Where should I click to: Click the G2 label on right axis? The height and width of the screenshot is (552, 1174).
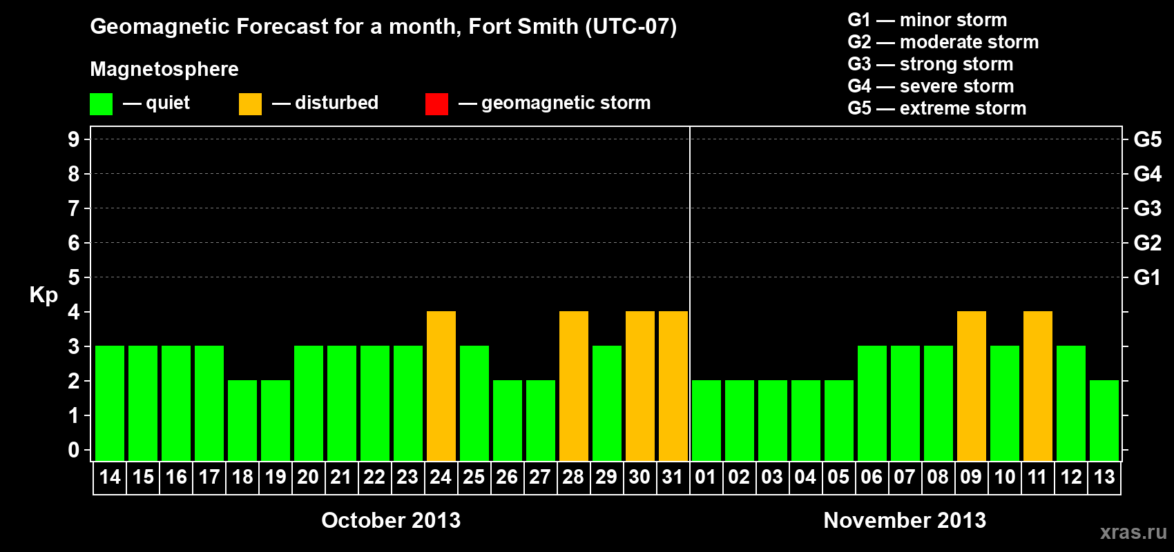(1147, 243)
